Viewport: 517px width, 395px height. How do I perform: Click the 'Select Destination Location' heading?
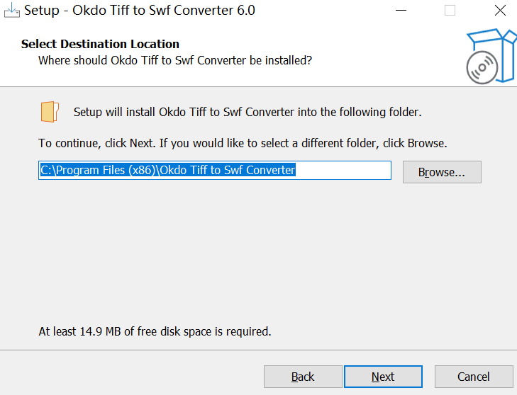100,44
